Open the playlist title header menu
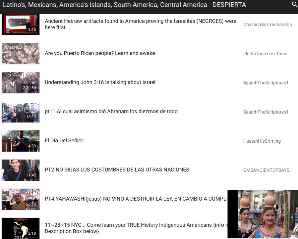Viewport: 298px width, 239px height. (x=126, y=5)
